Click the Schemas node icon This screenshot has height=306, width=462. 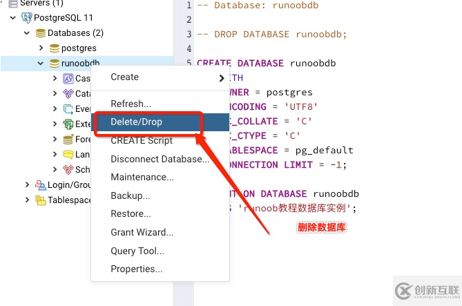pos(68,170)
